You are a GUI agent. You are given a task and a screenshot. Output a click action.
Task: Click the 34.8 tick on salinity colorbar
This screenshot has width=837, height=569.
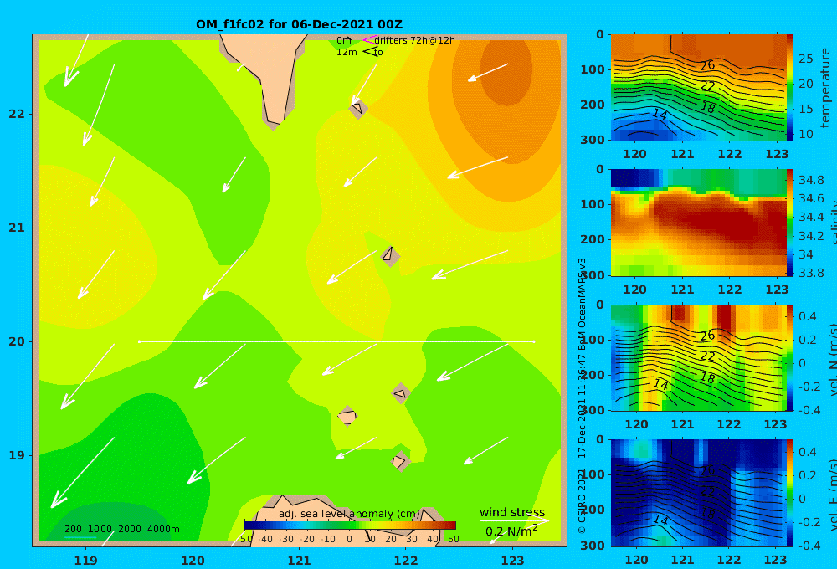pyautogui.click(x=811, y=180)
